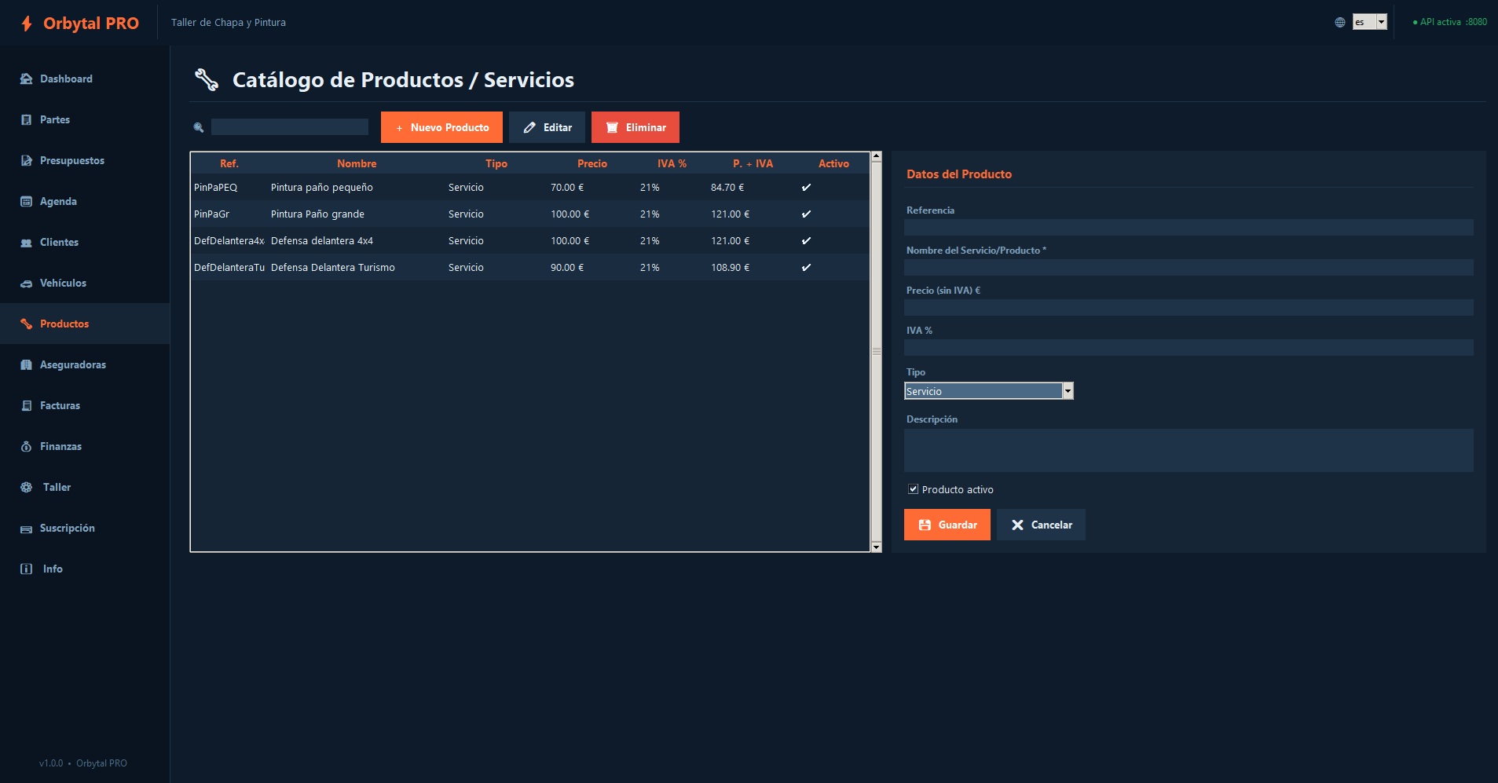This screenshot has width=1498, height=783.
Task: Click the Vehículos car icon
Action: (x=26, y=283)
